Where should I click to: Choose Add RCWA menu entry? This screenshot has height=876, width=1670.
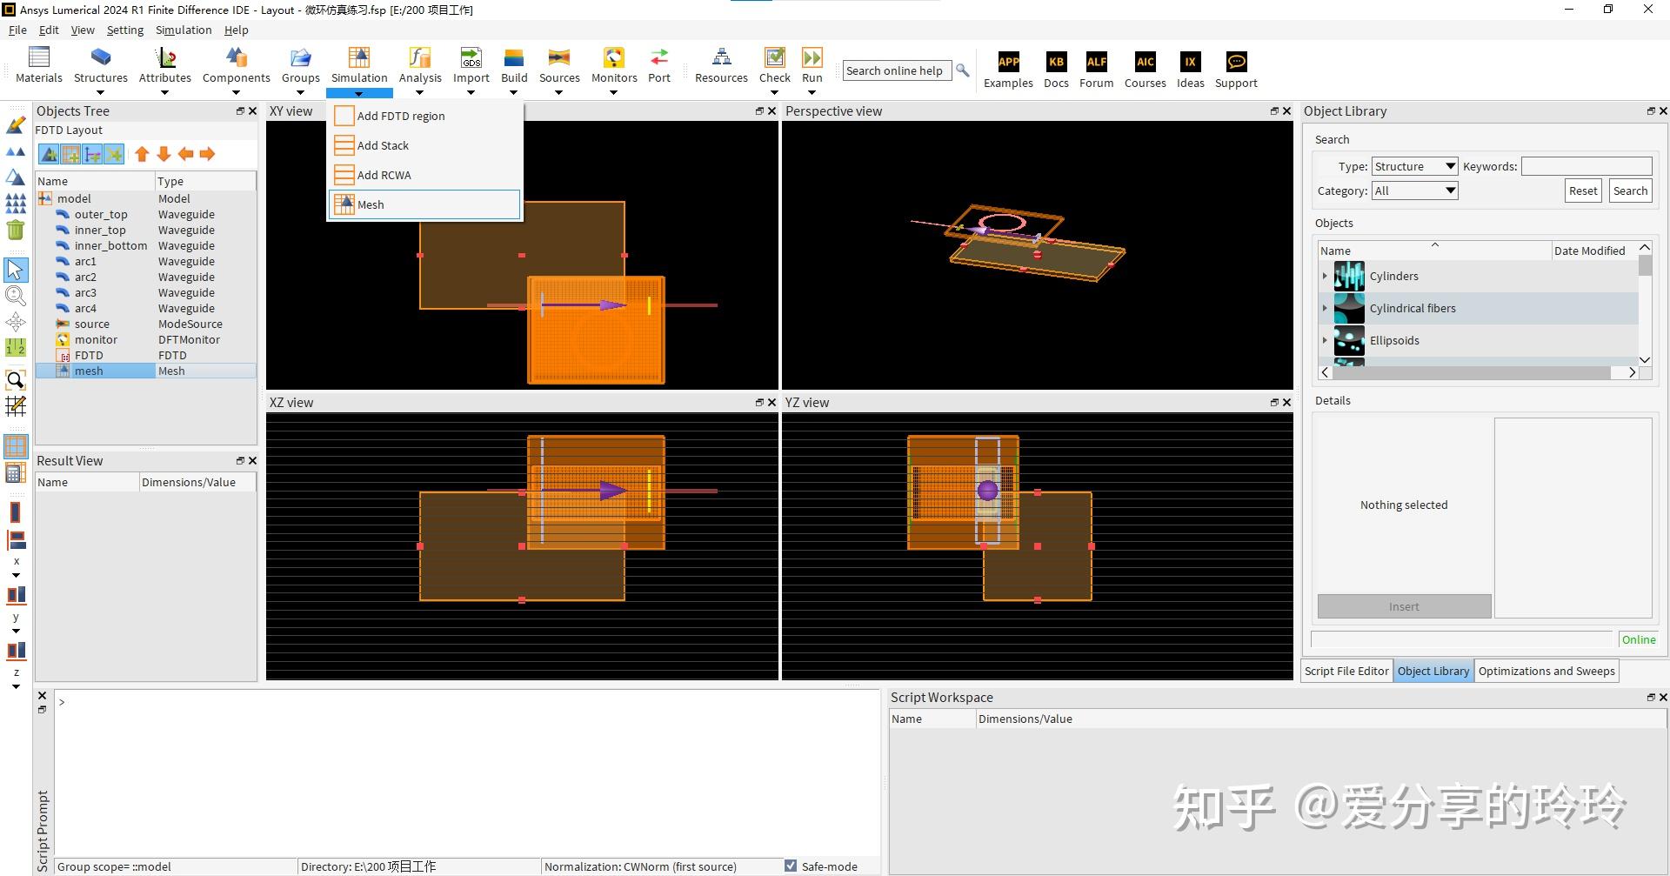coord(424,175)
